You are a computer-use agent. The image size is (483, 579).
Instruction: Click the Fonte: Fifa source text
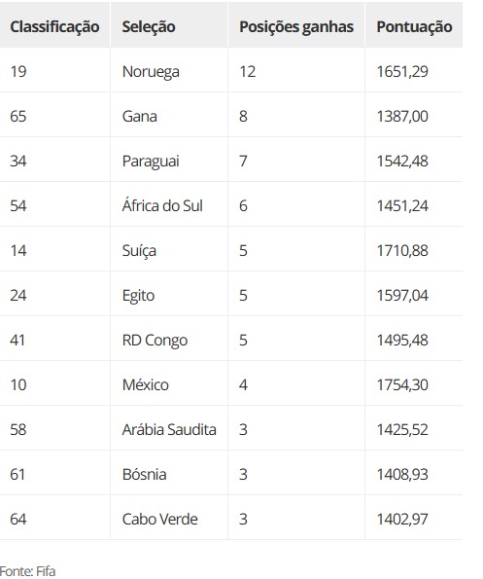[x=27, y=571]
